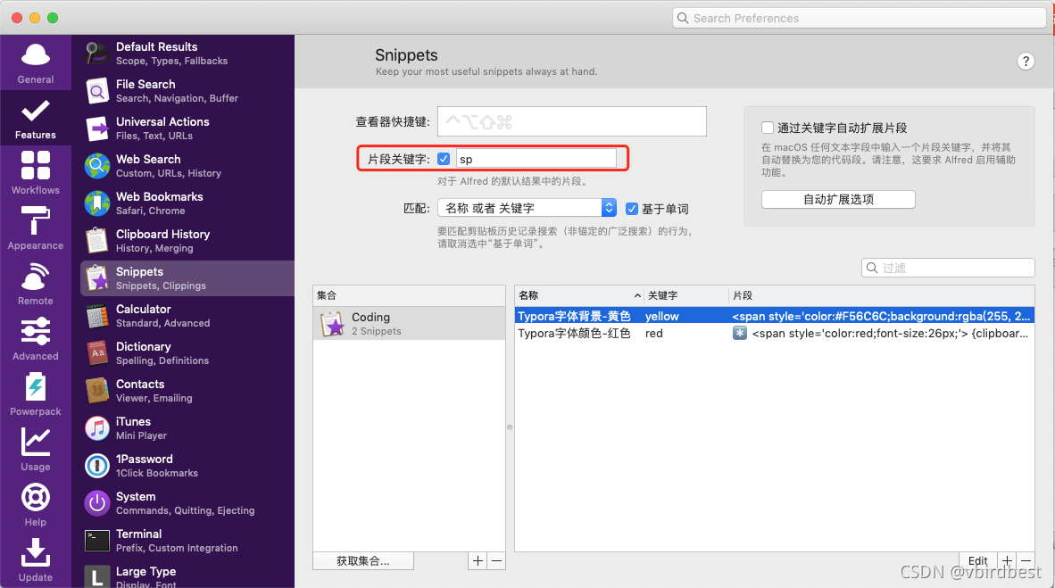This screenshot has height=588, width=1055.
Task: Remove collection with the minus button
Action: coord(496,560)
